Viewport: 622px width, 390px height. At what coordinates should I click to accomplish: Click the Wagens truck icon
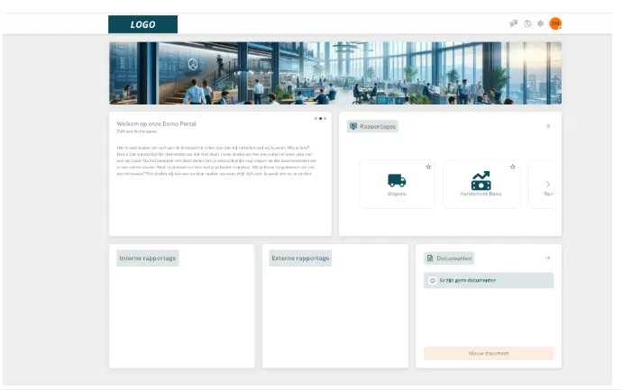[397, 180]
